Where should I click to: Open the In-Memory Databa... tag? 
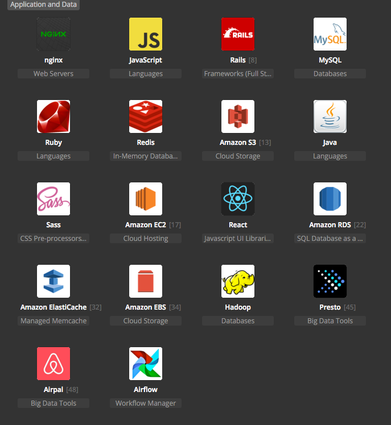(146, 156)
